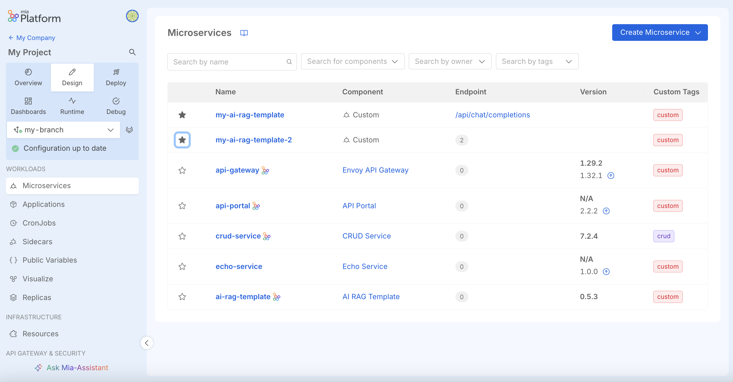The image size is (733, 382).
Task: Click the Mia Platform logo
Action: (x=34, y=16)
